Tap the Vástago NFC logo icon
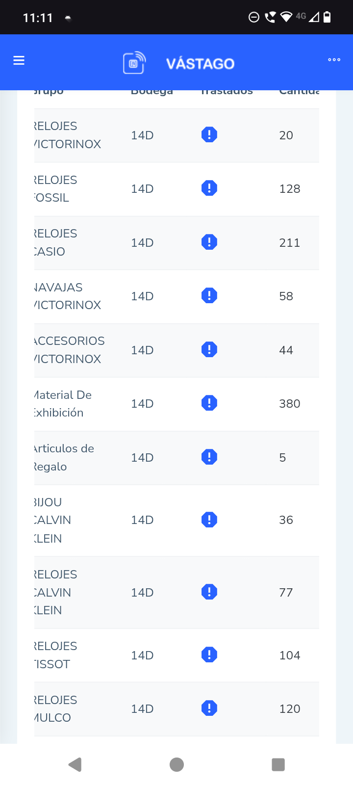 (x=134, y=63)
